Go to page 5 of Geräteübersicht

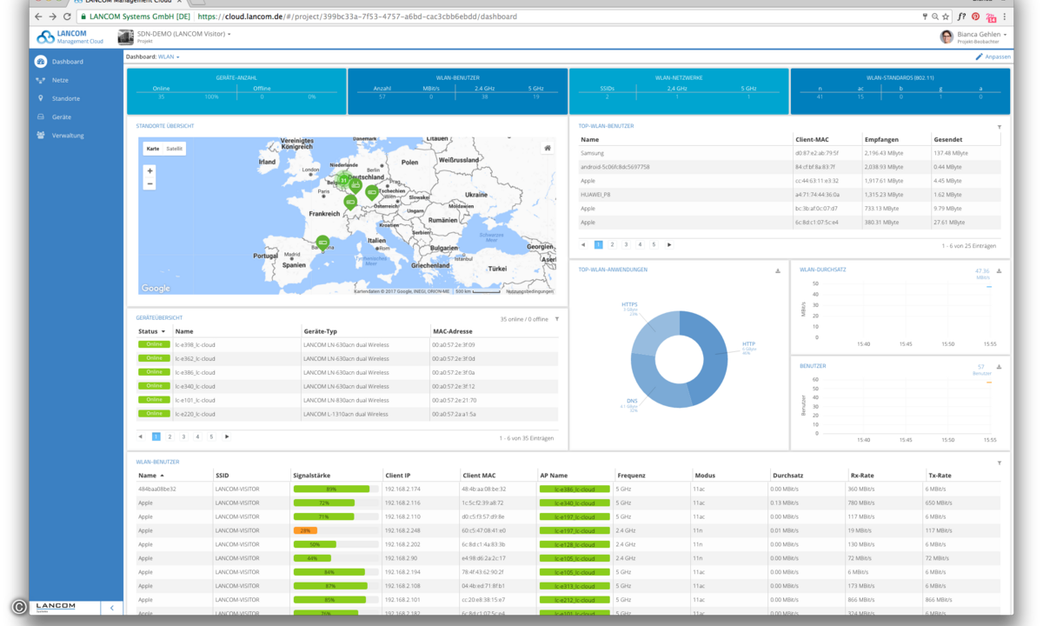point(211,436)
